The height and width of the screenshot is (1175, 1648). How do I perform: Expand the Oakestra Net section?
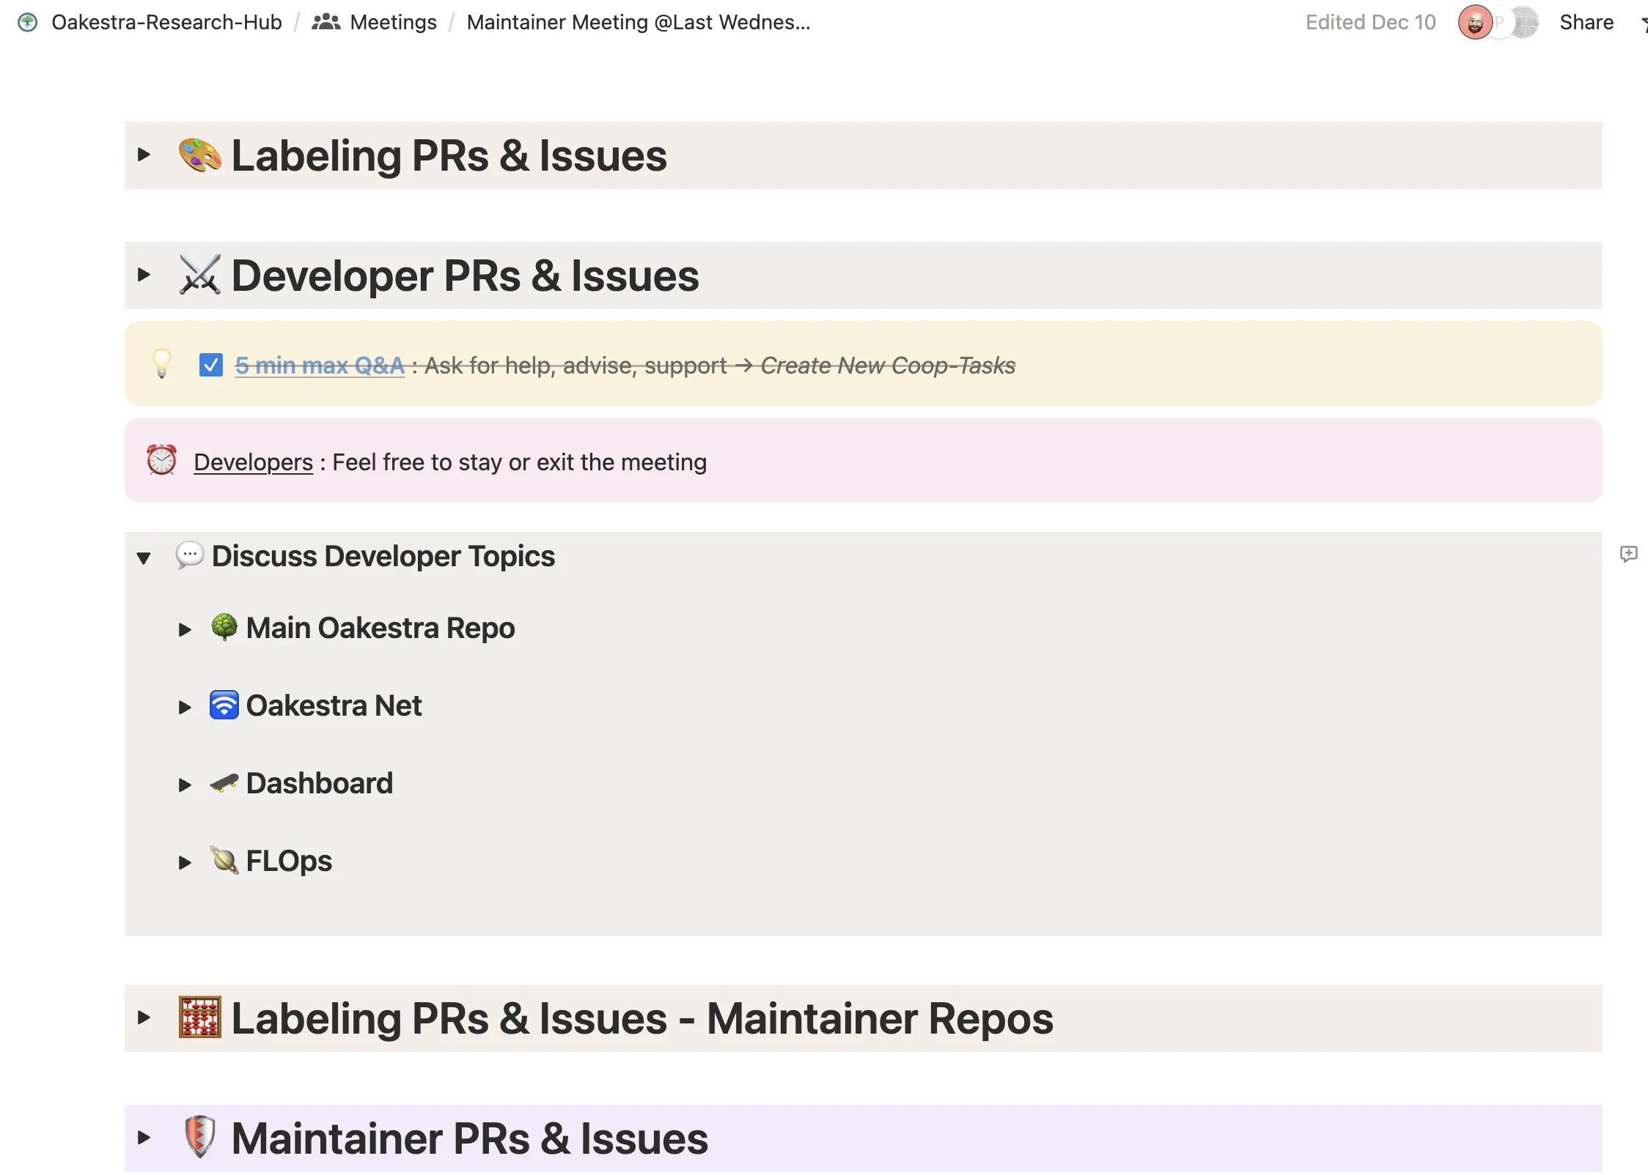tap(185, 708)
